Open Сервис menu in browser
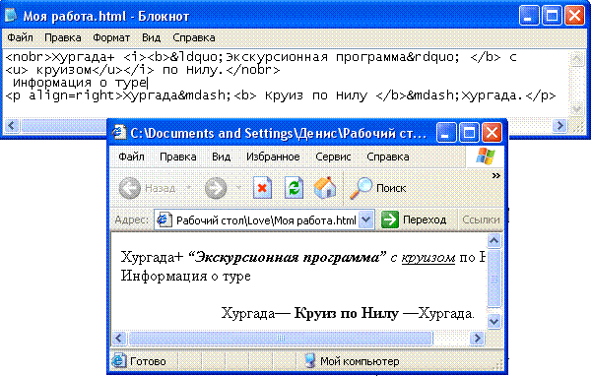This screenshot has width=592, height=376. pyautogui.click(x=333, y=157)
